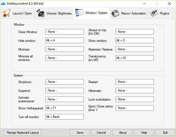Click the gears icon on Plugins tab

[x=154, y=13]
